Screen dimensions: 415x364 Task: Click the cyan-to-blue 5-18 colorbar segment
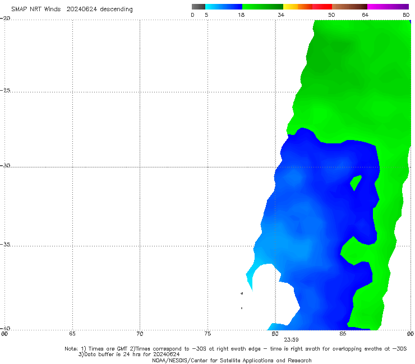click(224, 7)
